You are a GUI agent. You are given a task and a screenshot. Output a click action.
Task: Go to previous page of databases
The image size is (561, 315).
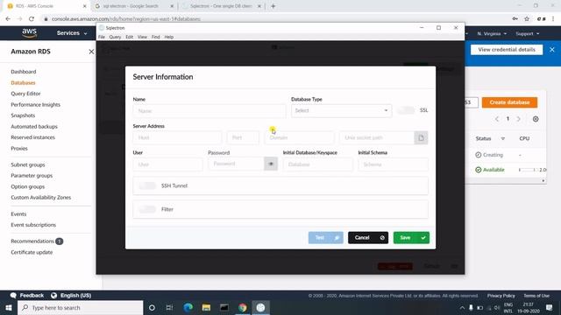[x=497, y=119]
